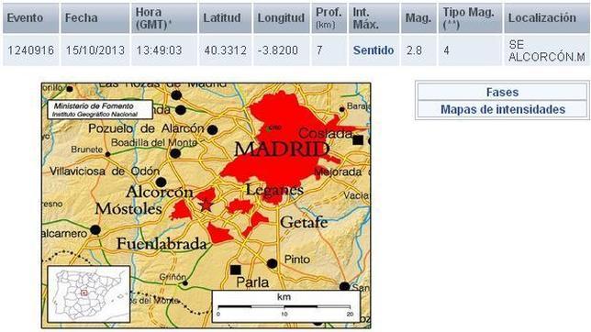Click the Pozuelo de Alarcón dot marker
The width and height of the screenshot is (591, 332).
tap(213, 130)
